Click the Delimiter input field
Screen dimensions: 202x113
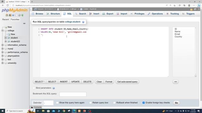click(x=48, y=103)
